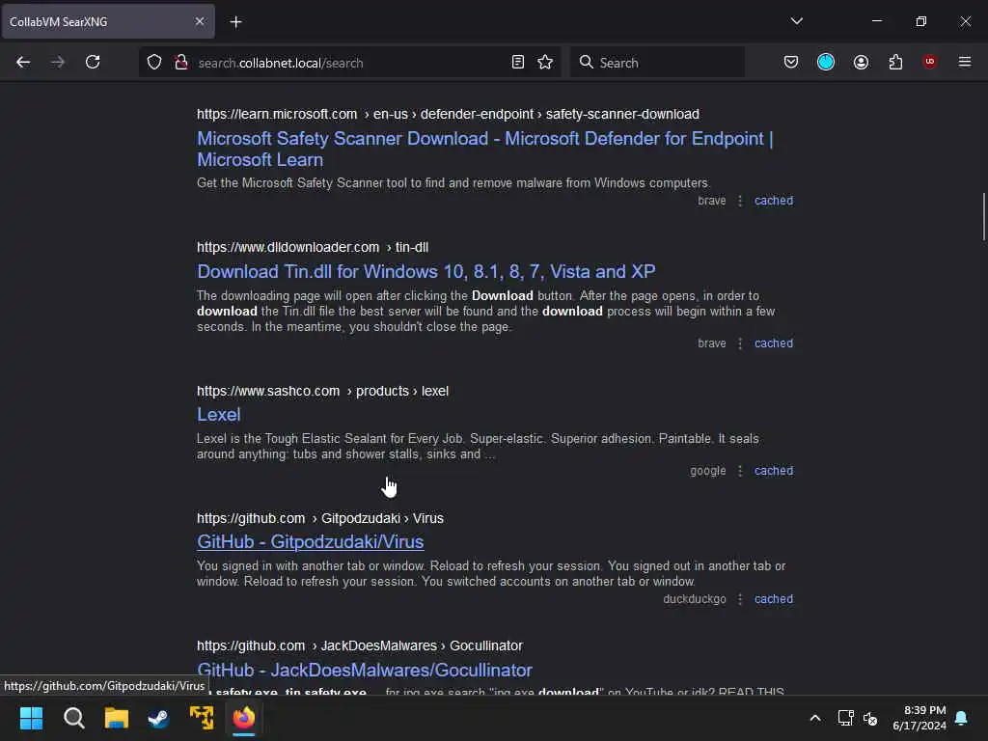Open the Firefox account icon

[x=861, y=62]
